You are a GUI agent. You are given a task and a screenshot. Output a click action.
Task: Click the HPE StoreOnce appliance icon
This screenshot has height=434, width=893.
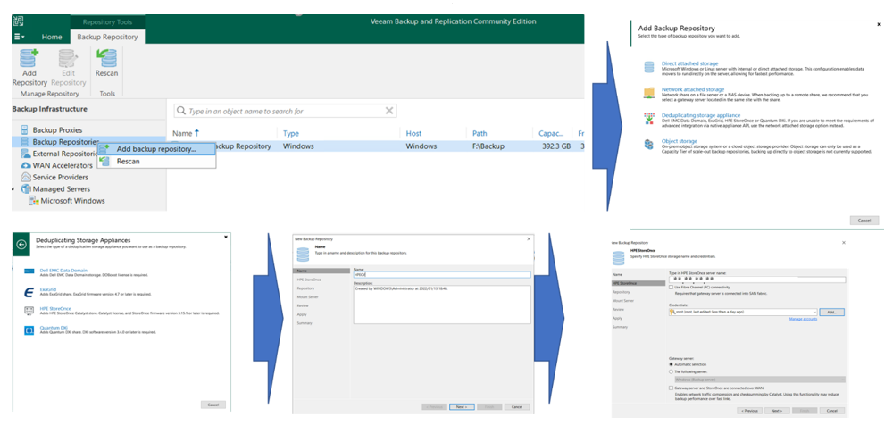coord(29,311)
